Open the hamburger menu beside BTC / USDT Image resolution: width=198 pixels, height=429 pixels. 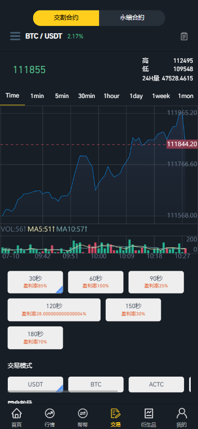16,36
